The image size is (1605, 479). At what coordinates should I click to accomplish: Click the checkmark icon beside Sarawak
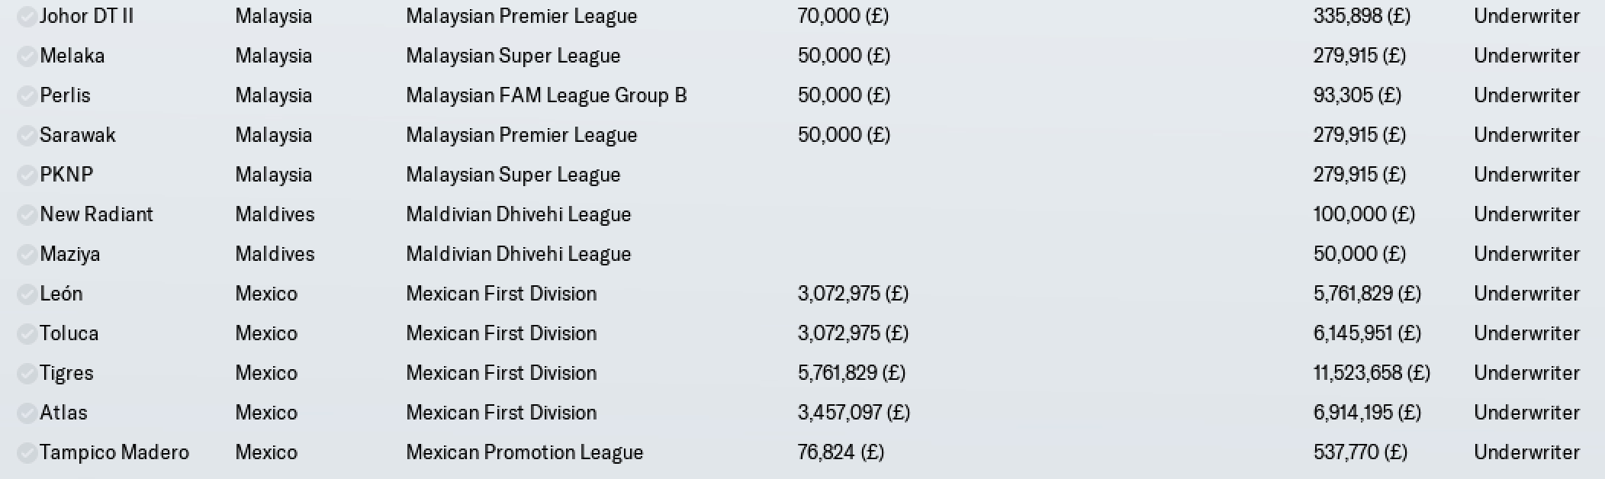[x=27, y=136]
